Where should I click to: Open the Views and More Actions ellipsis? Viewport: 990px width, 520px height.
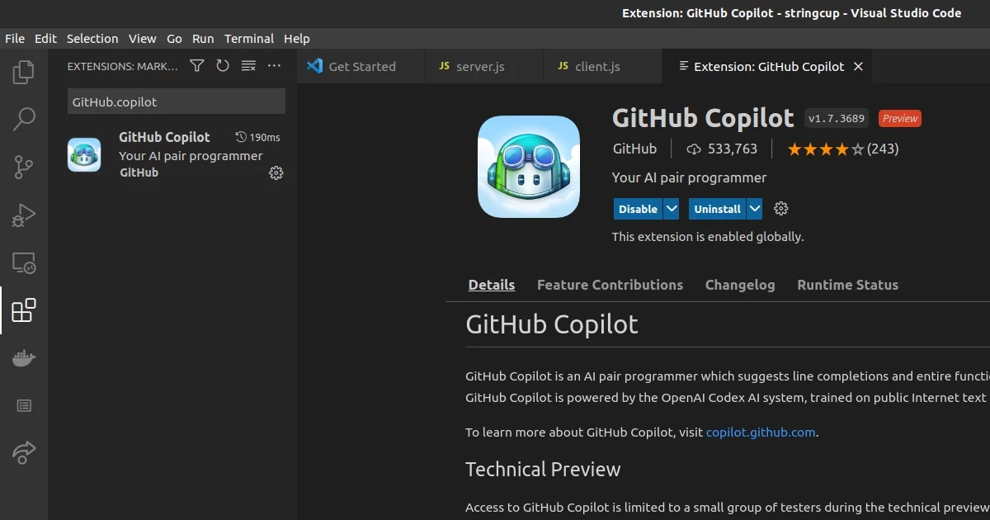(x=274, y=66)
